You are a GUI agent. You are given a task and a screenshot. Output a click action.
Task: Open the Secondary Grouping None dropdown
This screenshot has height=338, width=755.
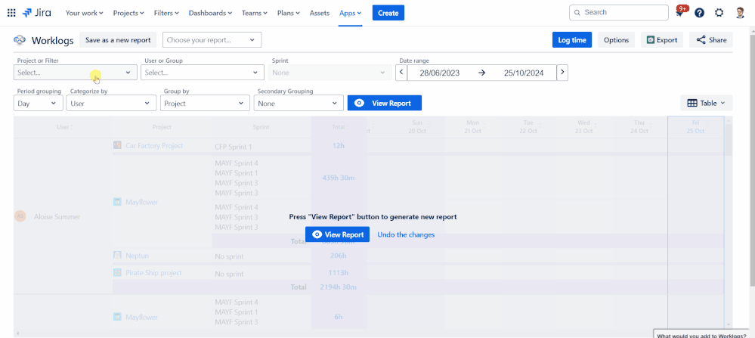299,103
